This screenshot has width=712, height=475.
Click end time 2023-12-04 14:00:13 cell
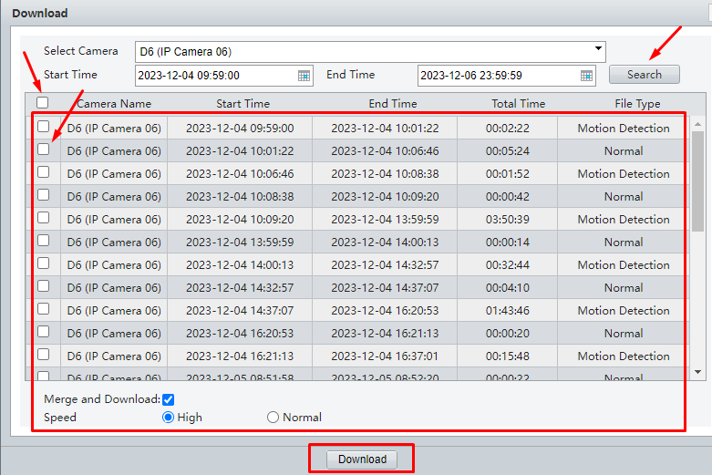tap(385, 242)
